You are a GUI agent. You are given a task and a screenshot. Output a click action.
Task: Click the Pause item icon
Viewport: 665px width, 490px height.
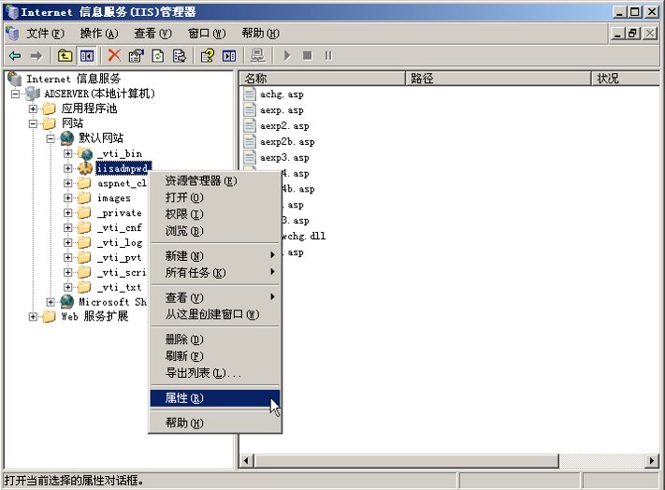[328, 55]
